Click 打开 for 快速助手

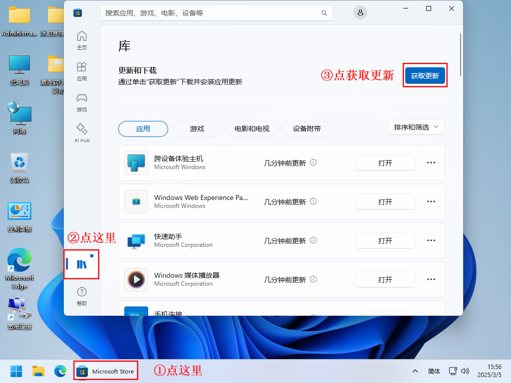point(385,240)
